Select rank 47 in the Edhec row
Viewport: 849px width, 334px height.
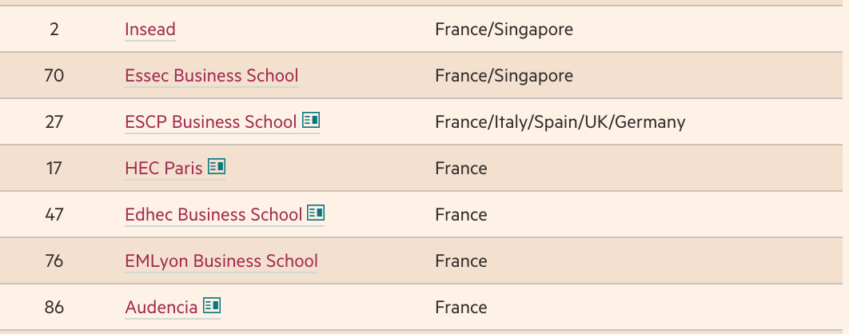coord(54,215)
